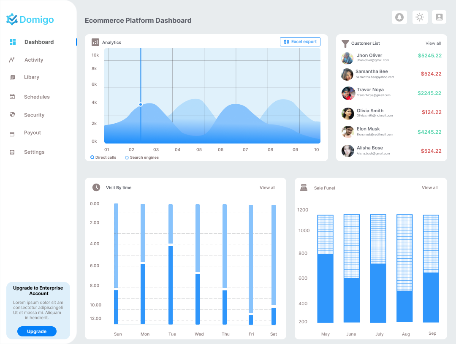Select the Direct calls radio button
The width and height of the screenshot is (456, 344).
tap(92, 157)
